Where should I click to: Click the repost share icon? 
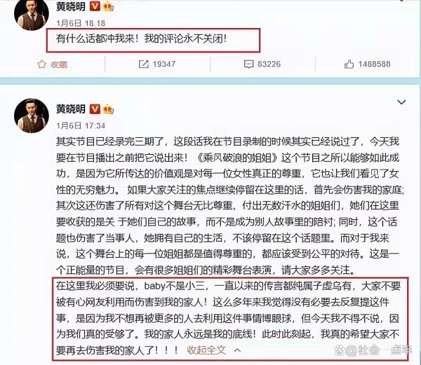click(143, 64)
